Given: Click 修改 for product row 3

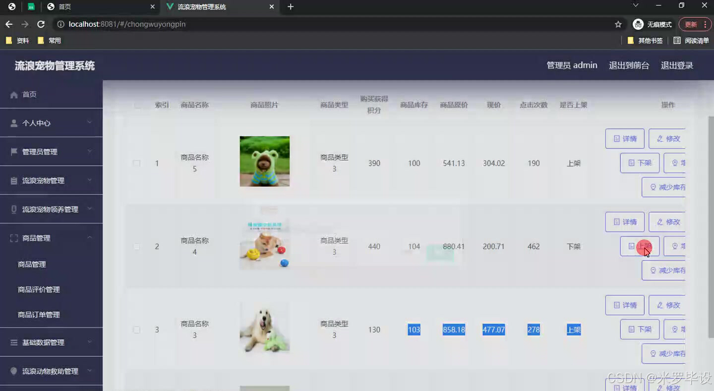Looking at the screenshot, I should tap(667, 306).
